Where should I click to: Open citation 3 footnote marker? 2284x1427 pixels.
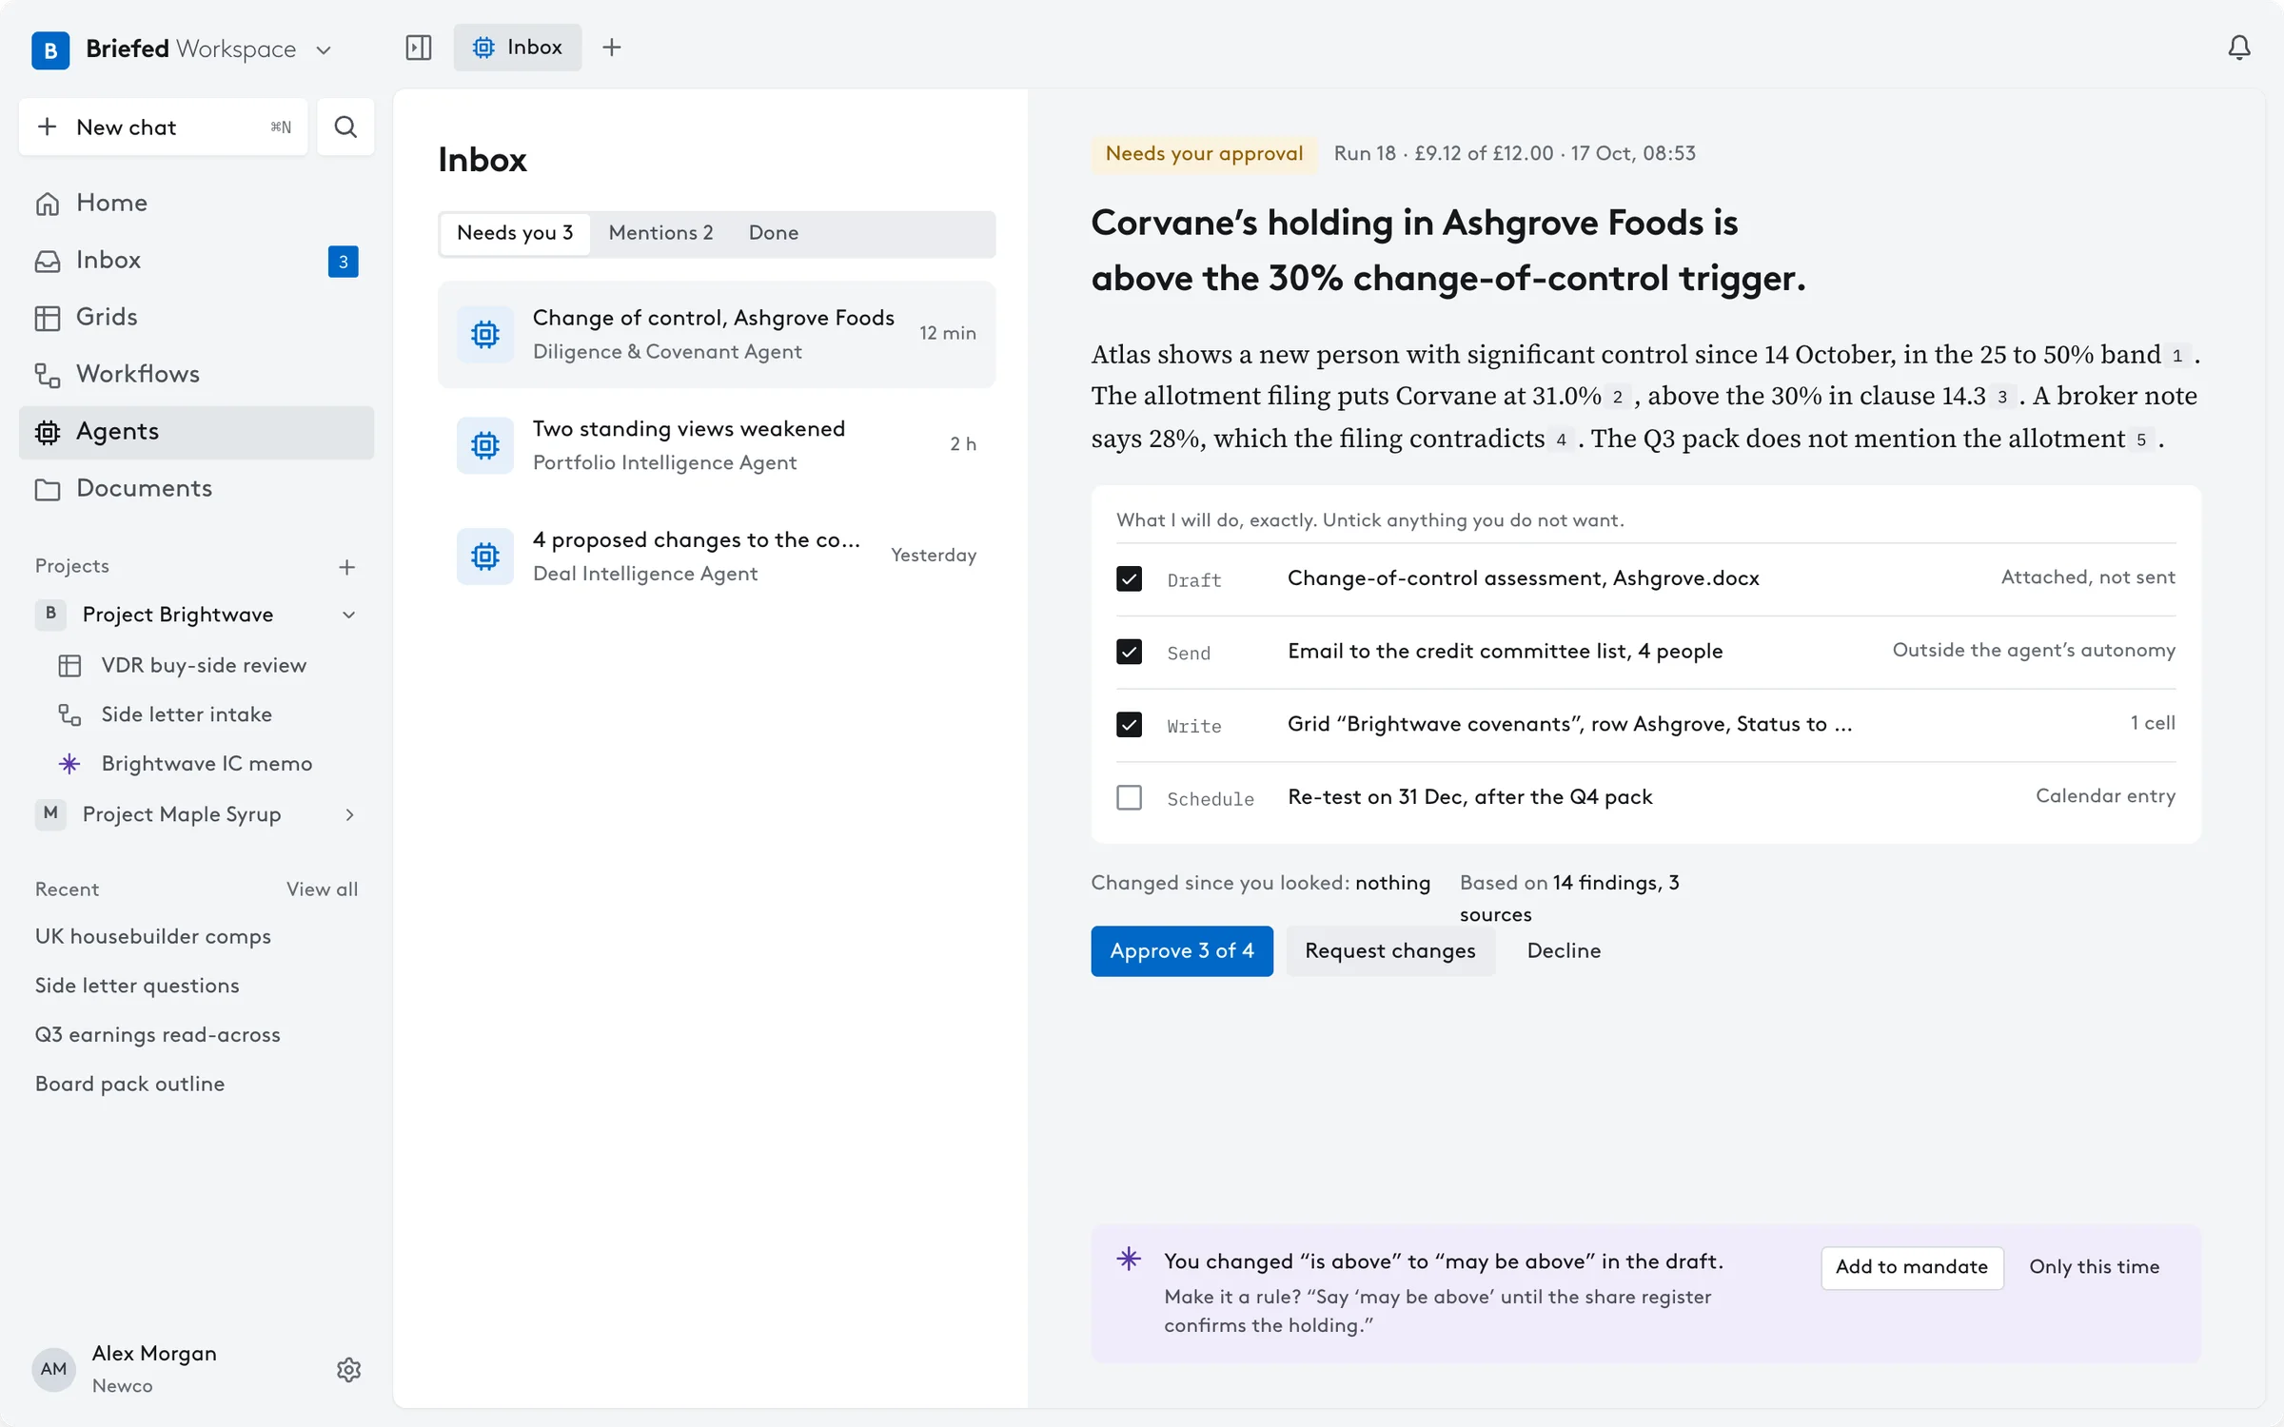[x=2002, y=397]
